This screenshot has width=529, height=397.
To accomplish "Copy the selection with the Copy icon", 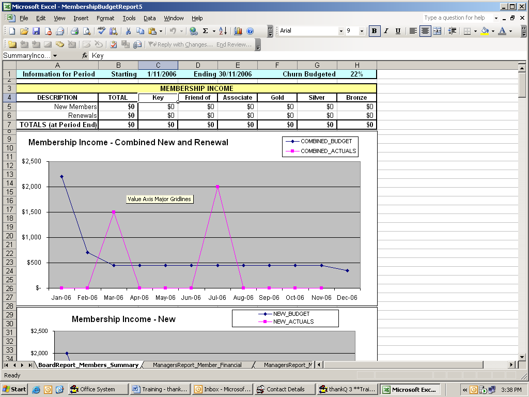I will pyautogui.click(x=140, y=31).
